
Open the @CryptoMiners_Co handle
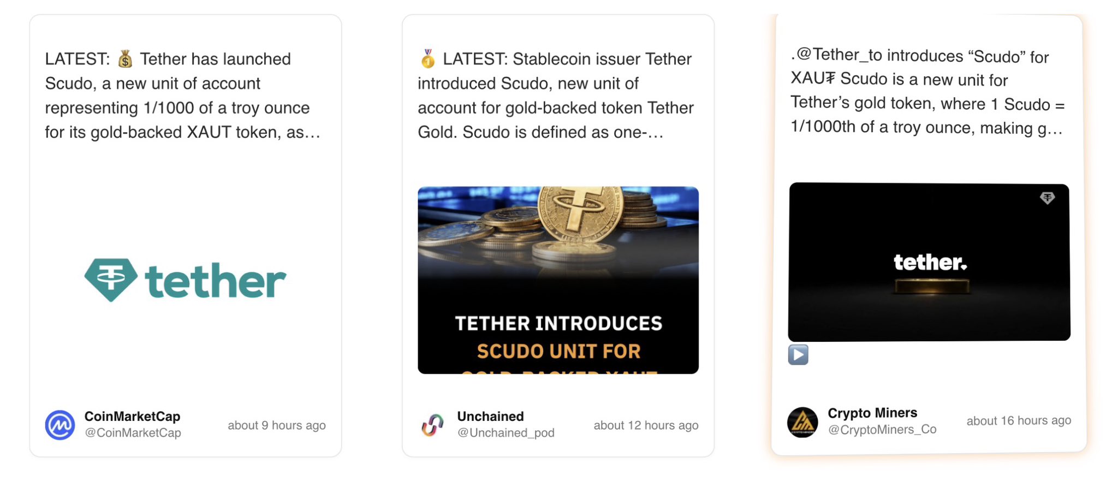click(x=882, y=430)
